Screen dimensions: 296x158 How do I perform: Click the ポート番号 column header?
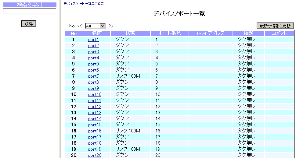tap(170, 33)
